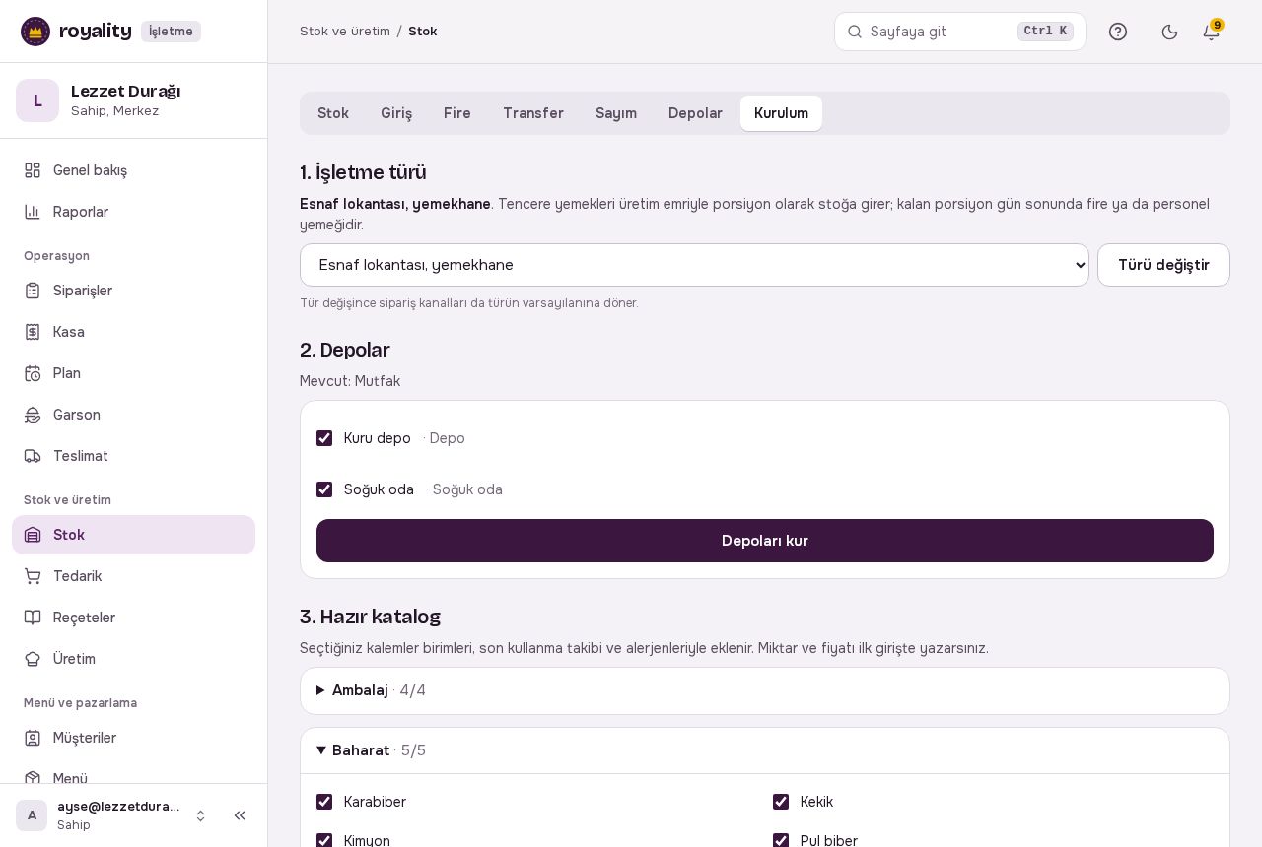This screenshot has height=847, width=1262.
Task: Open the account switcher up-down chevron
Action: [x=200, y=815]
